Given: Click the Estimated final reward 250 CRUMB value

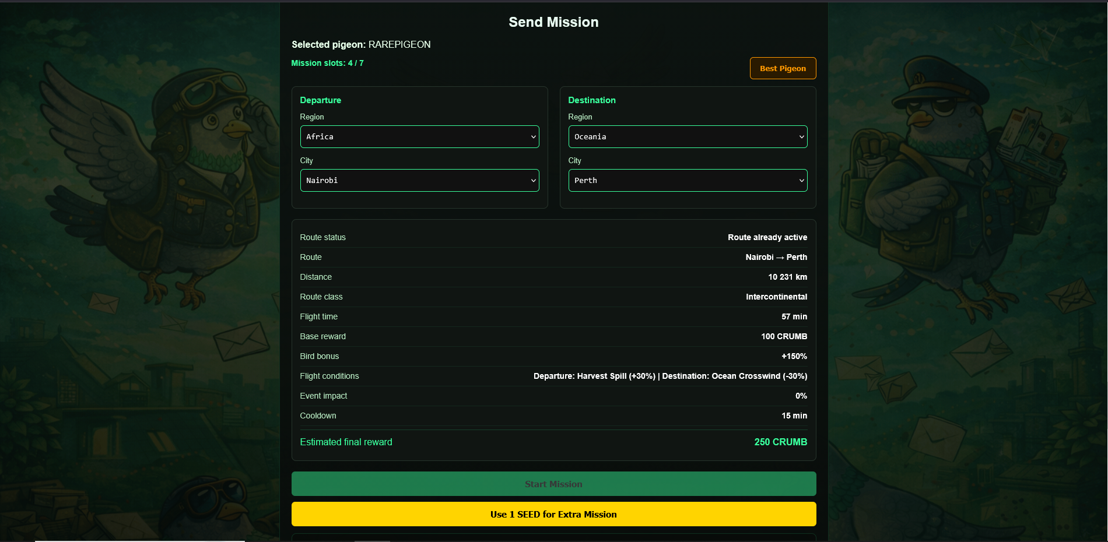Looking at the screenshot, I should click(780, 442).
